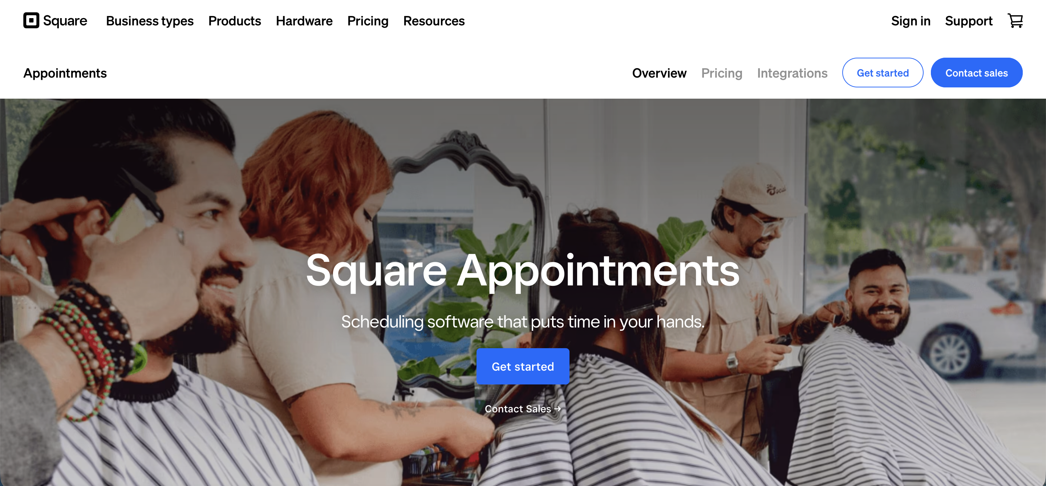Click the Square wordmark text
Screen dimensions: 1046x486
click(x=65, y=21)
